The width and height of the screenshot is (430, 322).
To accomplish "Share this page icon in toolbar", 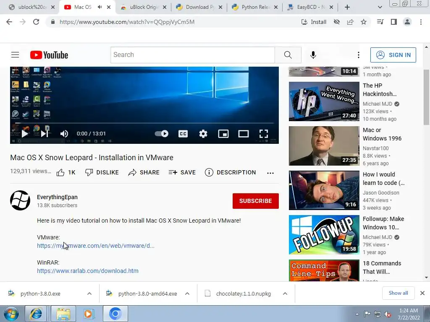I will 350,22.
